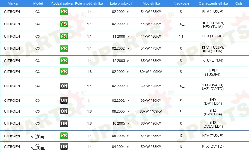Image resolution: width=249 pixels, height=152 pixels.
Task: Select the engine code HFX (TU1JP), HFX (TU1A)
Action: (x=213, y=25)
